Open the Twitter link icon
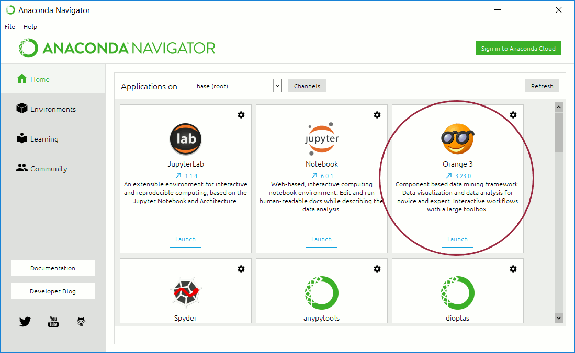 pyautogui.click(x=25, y=322)
